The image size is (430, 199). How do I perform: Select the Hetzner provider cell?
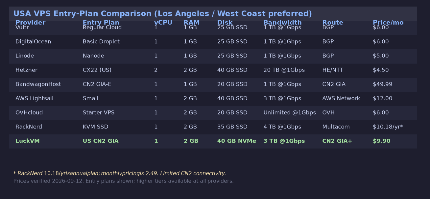26,70
